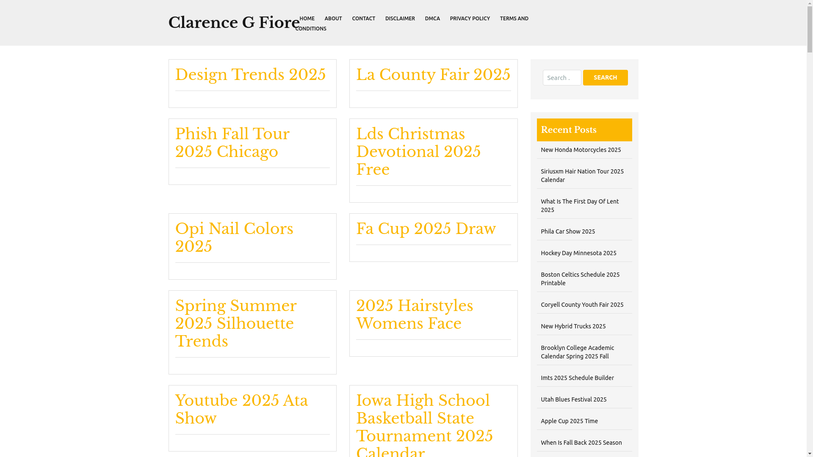This screenshot has width=813, height=457.
Task: Open 2025 Hairstyles Womens Face post
Action: coord(415,315)
